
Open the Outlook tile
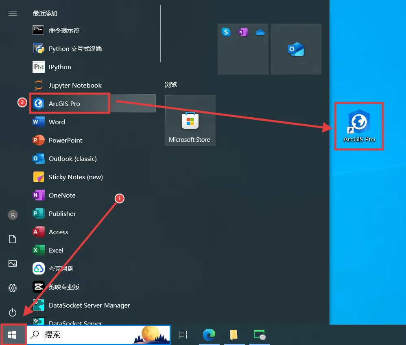click(x=296, y=49)
